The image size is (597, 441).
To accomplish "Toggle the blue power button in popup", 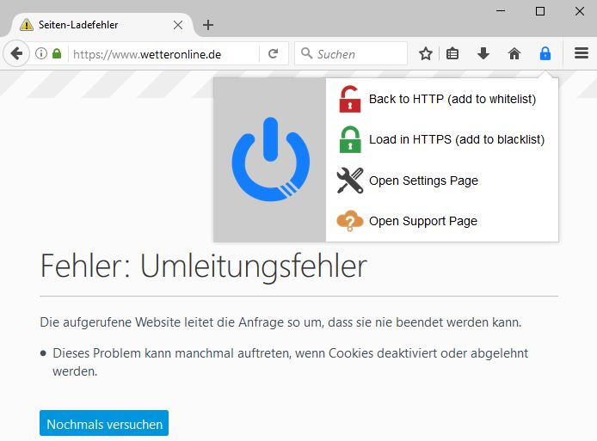I will pos(270,160).
